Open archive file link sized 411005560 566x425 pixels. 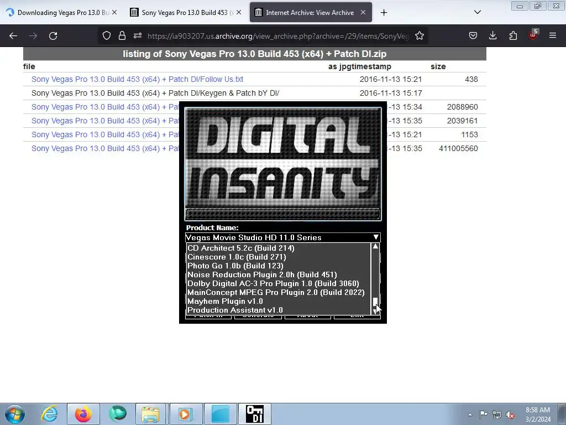point(105,148)
